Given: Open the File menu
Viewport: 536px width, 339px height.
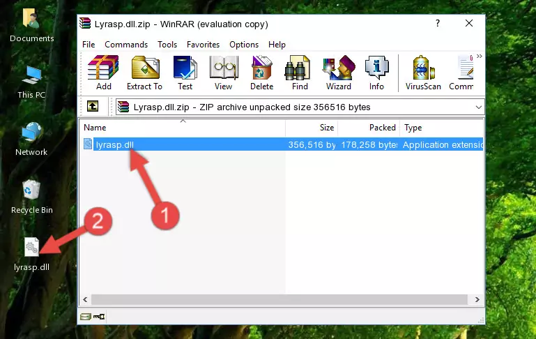Looking at the screenshot, I should coord(89,45).
